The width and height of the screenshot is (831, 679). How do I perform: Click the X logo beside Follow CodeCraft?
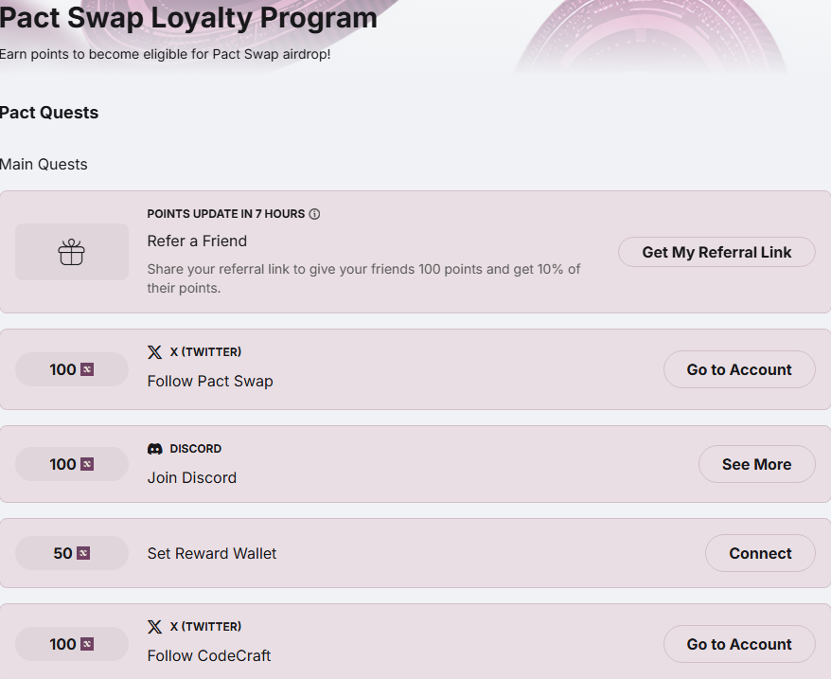click(x=155, y=627)
